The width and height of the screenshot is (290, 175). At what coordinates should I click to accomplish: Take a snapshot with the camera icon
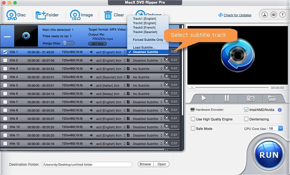click(x=250, y=98)
